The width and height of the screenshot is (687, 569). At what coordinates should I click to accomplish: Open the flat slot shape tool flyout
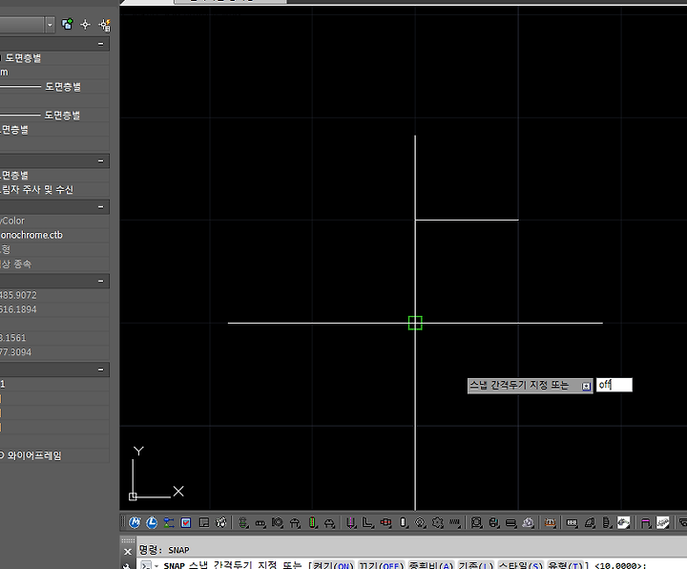[x=260, y=523]
